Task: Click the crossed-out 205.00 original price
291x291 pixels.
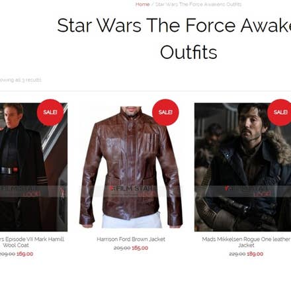Action: pos(122,248)
